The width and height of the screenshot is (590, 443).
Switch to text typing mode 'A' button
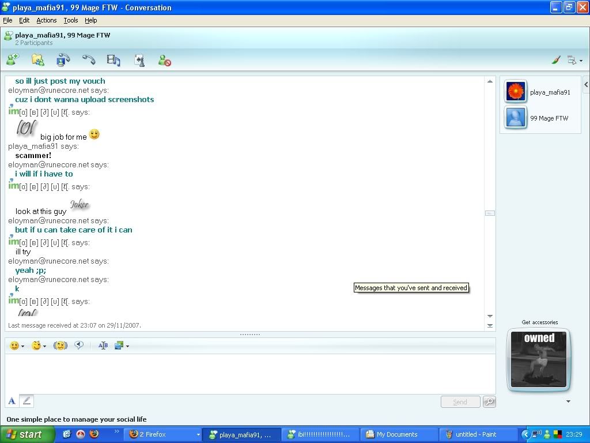pyautogui.click(x=12, y=401)
